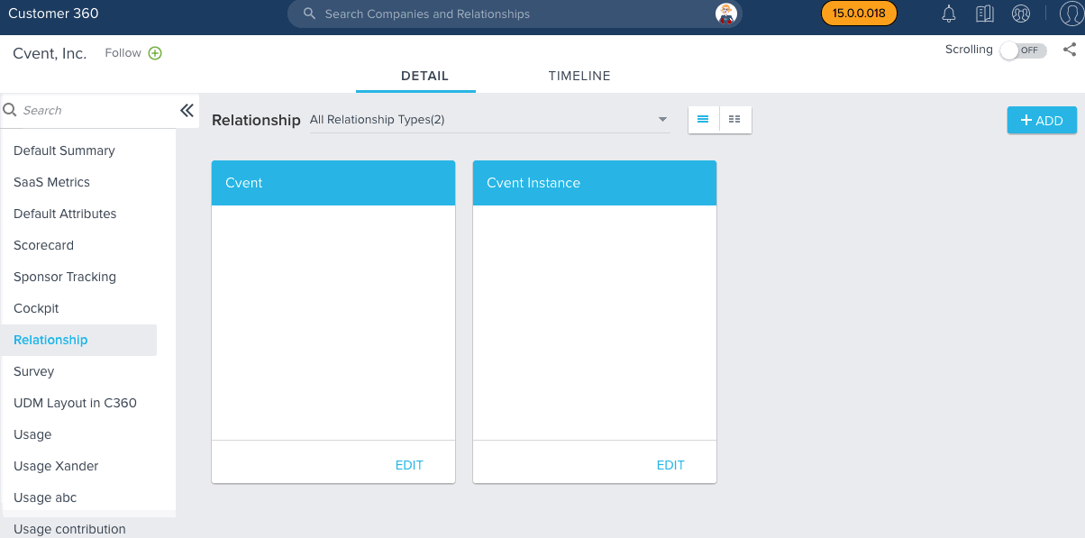Select Relationship in sidebar
Viewport: 1085px width, 538px height.
click(78, 340)
